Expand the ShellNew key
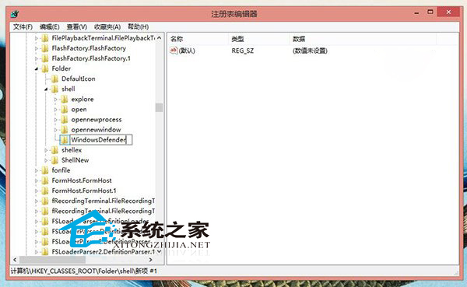The image size is (467, 287). [x=46, y=160]
